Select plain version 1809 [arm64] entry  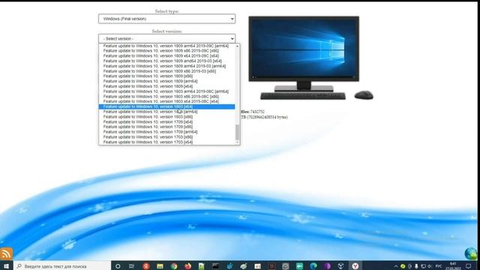click(166, 81)
